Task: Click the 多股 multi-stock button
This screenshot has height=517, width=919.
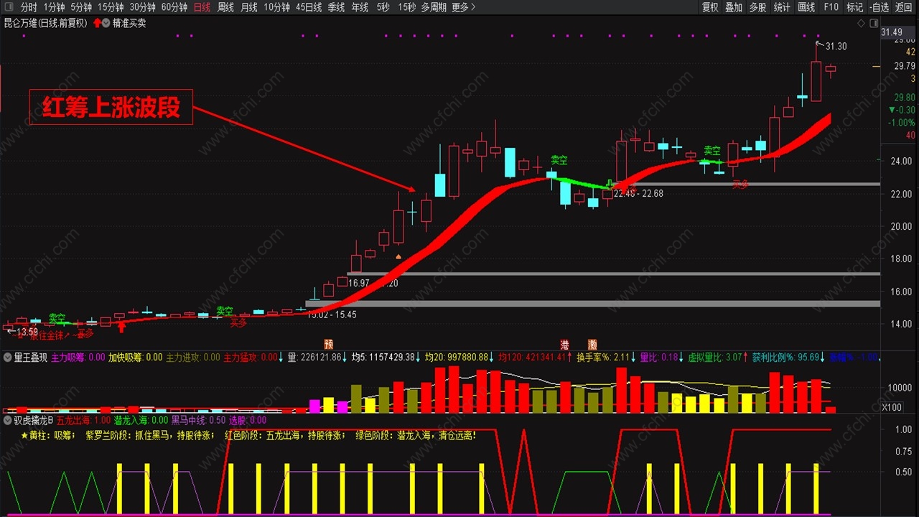Action: tap(757, 7)
